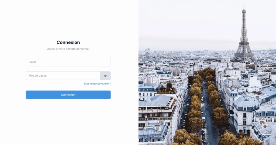Click the white van on the avenue
276x145 pixels.
[x=203, y=119]
